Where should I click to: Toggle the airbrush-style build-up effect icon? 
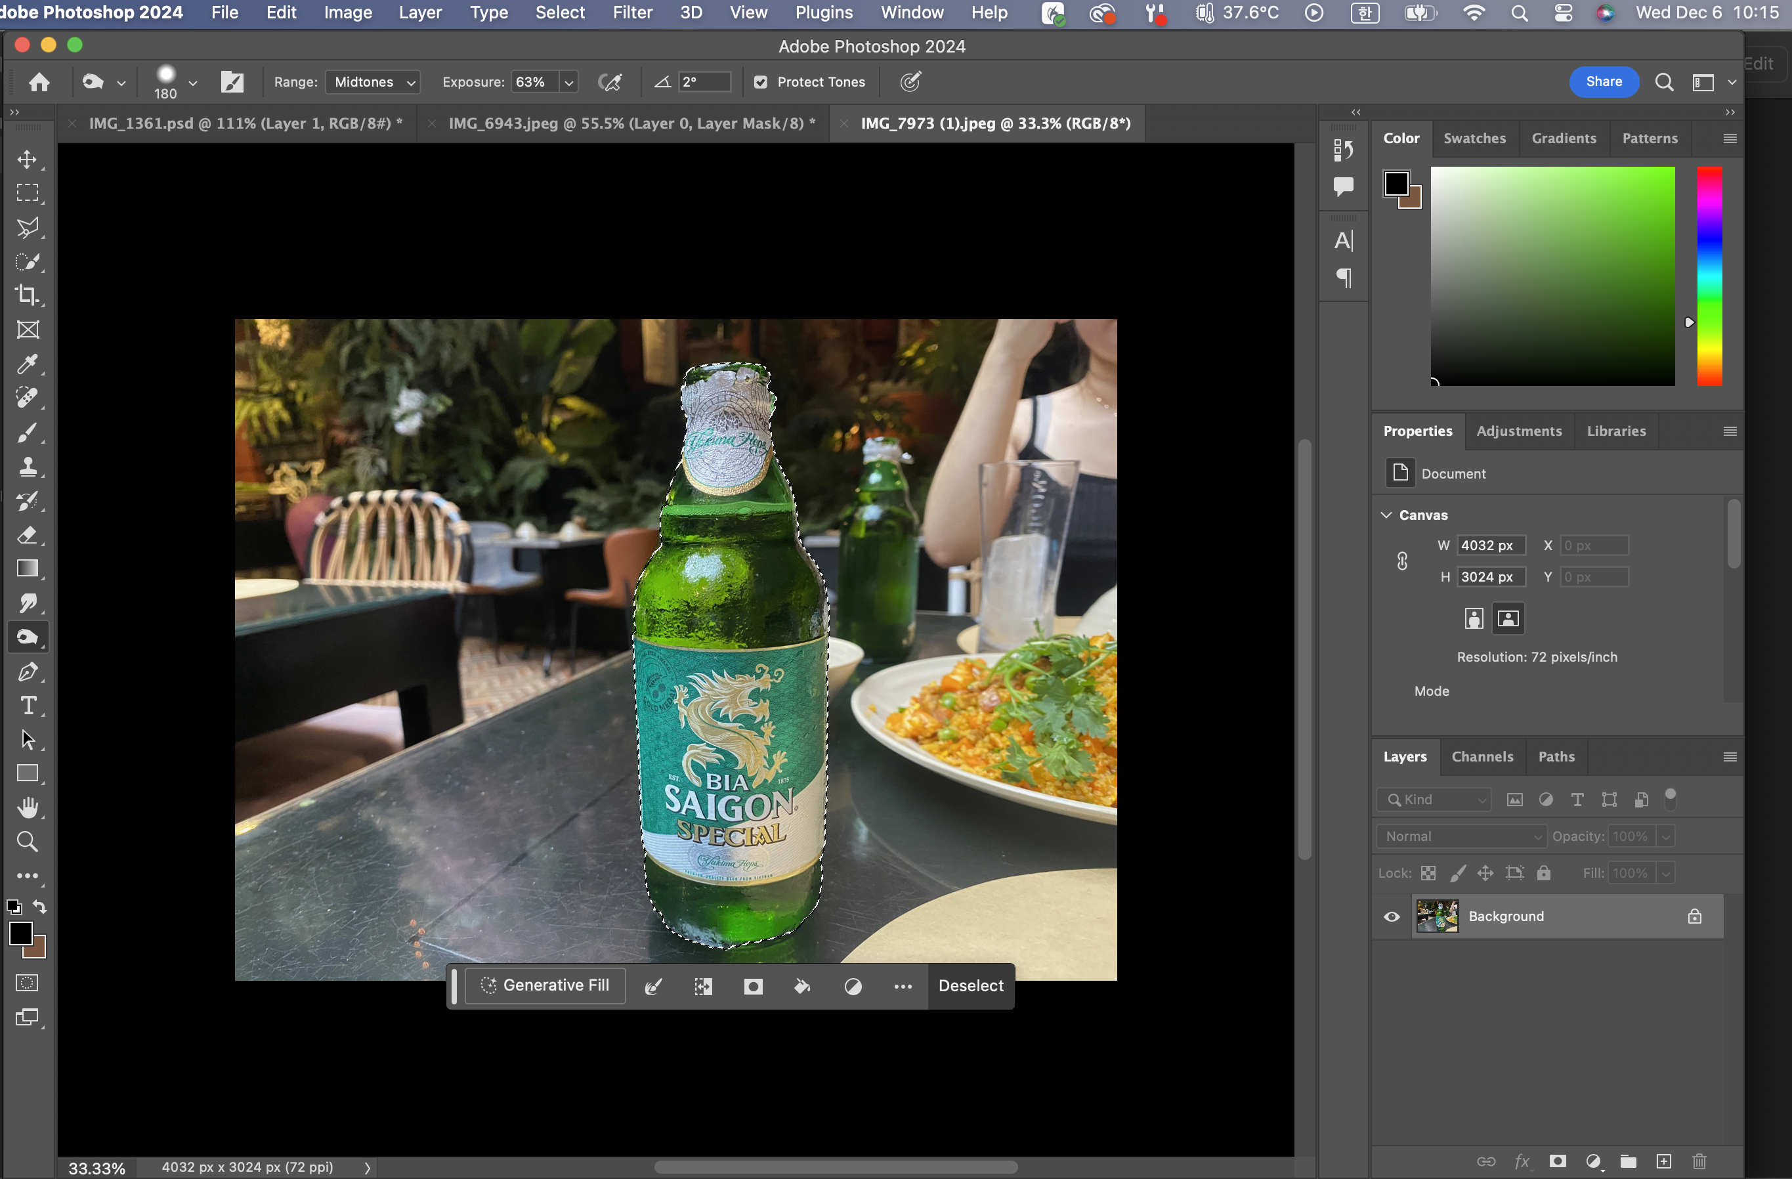point(610,82)
